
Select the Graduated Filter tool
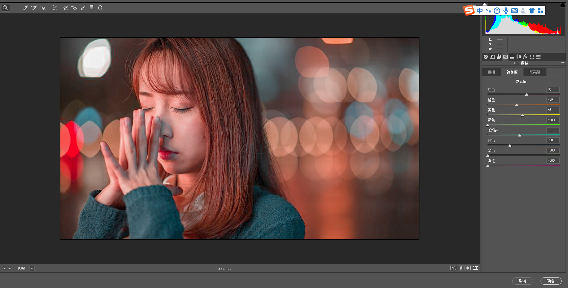pyautogui.click(x=91, y=8)
